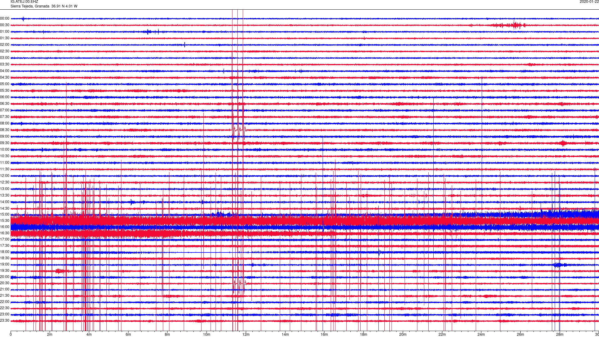Click the 2m tick on time axis

(x=50, y=335)
